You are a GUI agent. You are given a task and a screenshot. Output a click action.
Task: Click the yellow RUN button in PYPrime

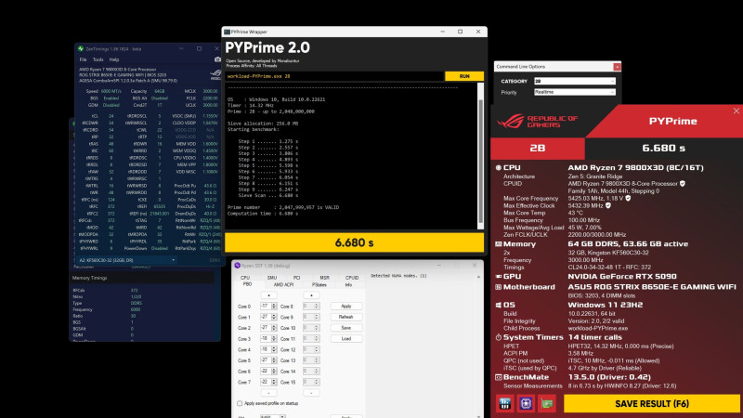464,76
